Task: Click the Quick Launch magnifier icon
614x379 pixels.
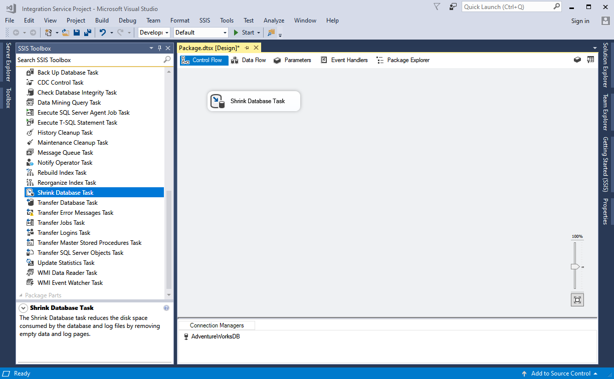Action: [556, 7]
